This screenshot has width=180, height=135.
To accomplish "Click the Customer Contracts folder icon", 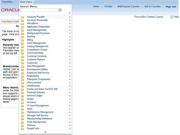I will (22, 57).
